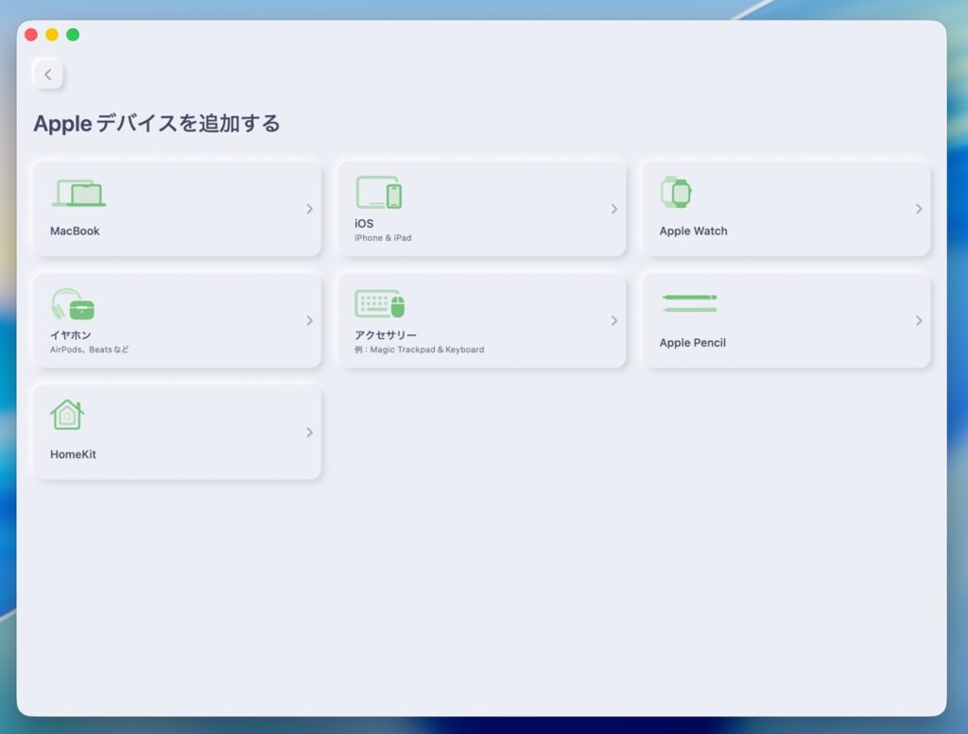Click the HomeKit house icon
This screenshot has width=968, height=734.
pos(67,416)
